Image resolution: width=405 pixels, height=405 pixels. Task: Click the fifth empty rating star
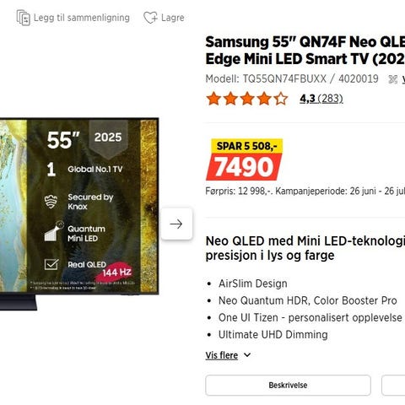pos(281,99)
